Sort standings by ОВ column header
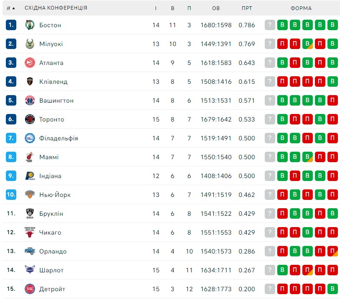340x300 pixels. click(216, 8)
